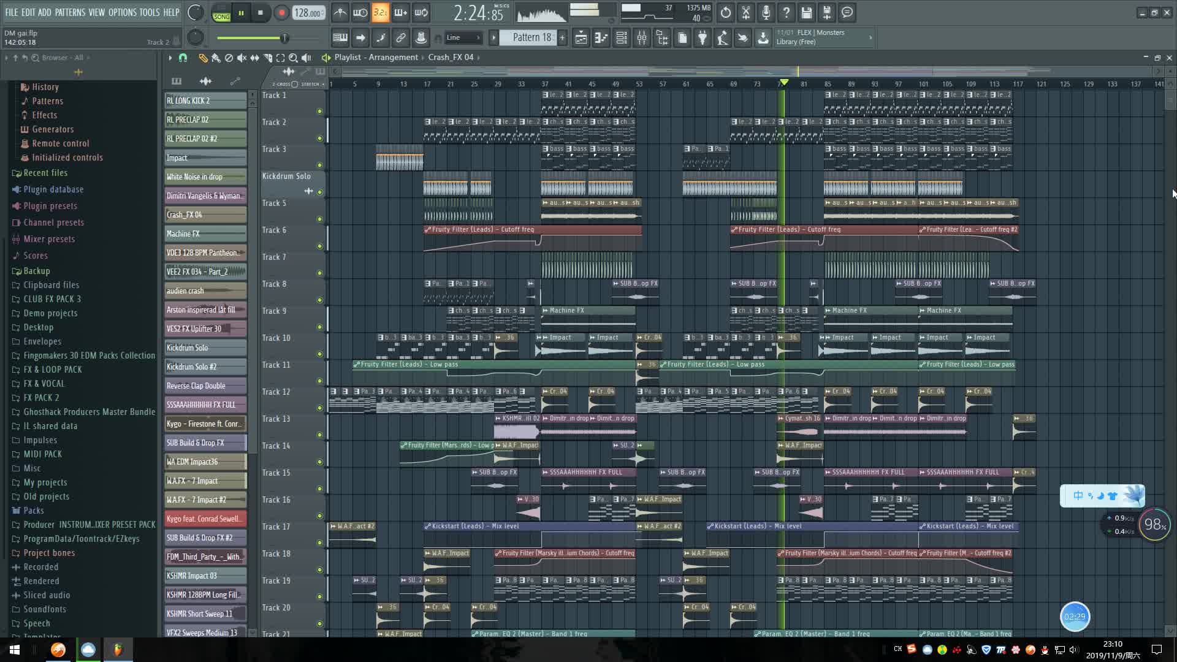Viewport: 1177px width, 662px height.
Task: Open the PATTERNS menu
Action: pyautogui.click(x=70, y=12)
